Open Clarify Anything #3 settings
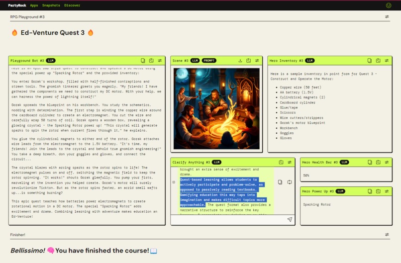Image resolution: width=401 pixels, height=263 pixels. pyautogui.click(x=290, y=162)
